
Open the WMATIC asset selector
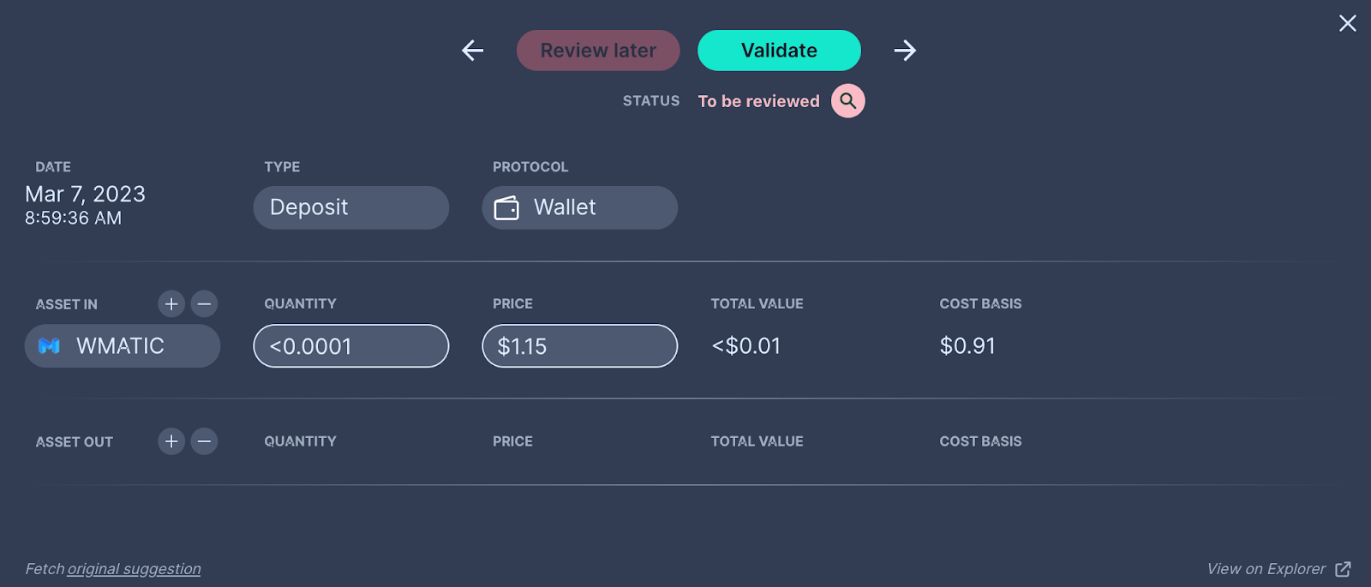tap(123, 346)
